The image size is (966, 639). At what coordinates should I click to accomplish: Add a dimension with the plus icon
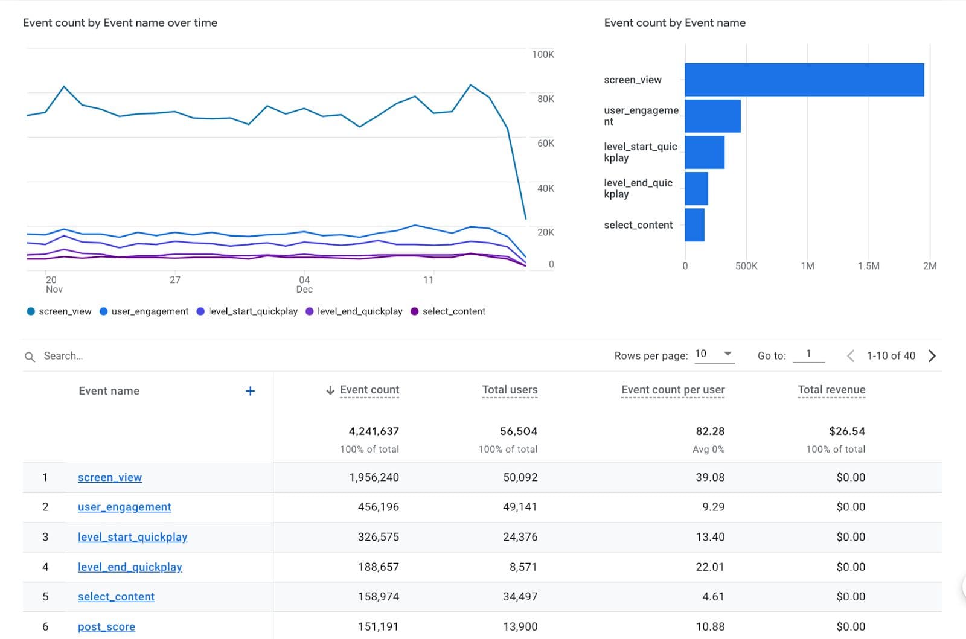click(x=250, y=391)
